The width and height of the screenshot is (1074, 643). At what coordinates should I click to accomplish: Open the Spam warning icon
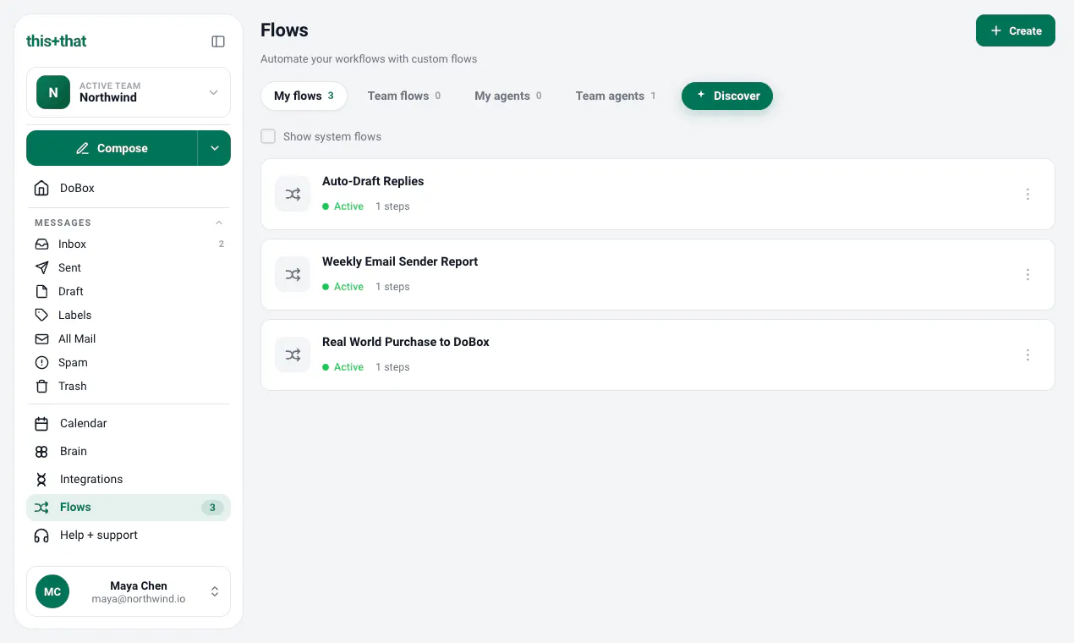(41, 362)
